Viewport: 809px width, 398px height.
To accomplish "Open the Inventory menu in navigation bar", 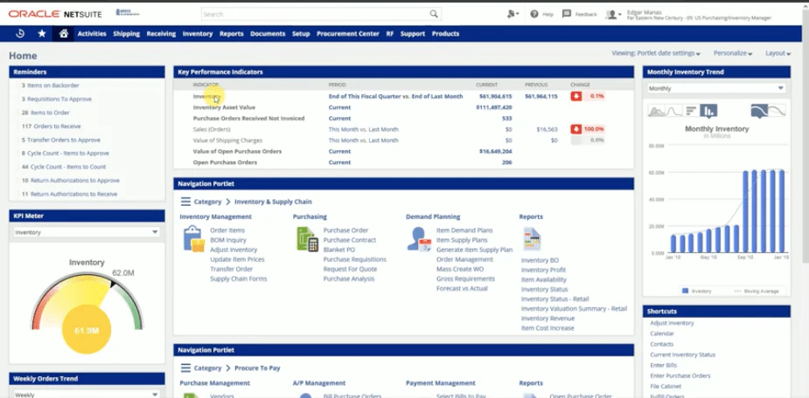I will point(198,33).
